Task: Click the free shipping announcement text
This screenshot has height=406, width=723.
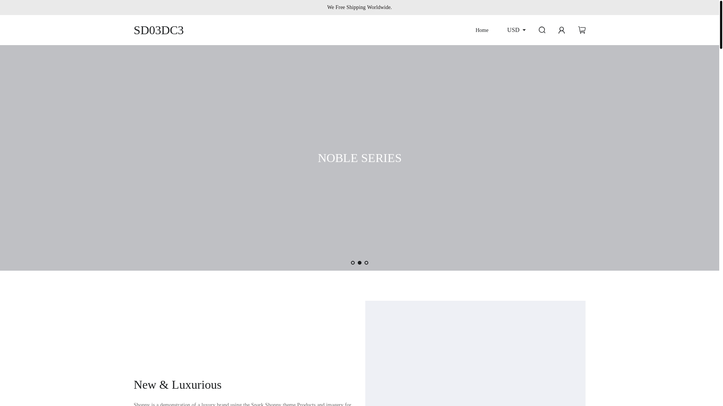Action: coord(360,8)
